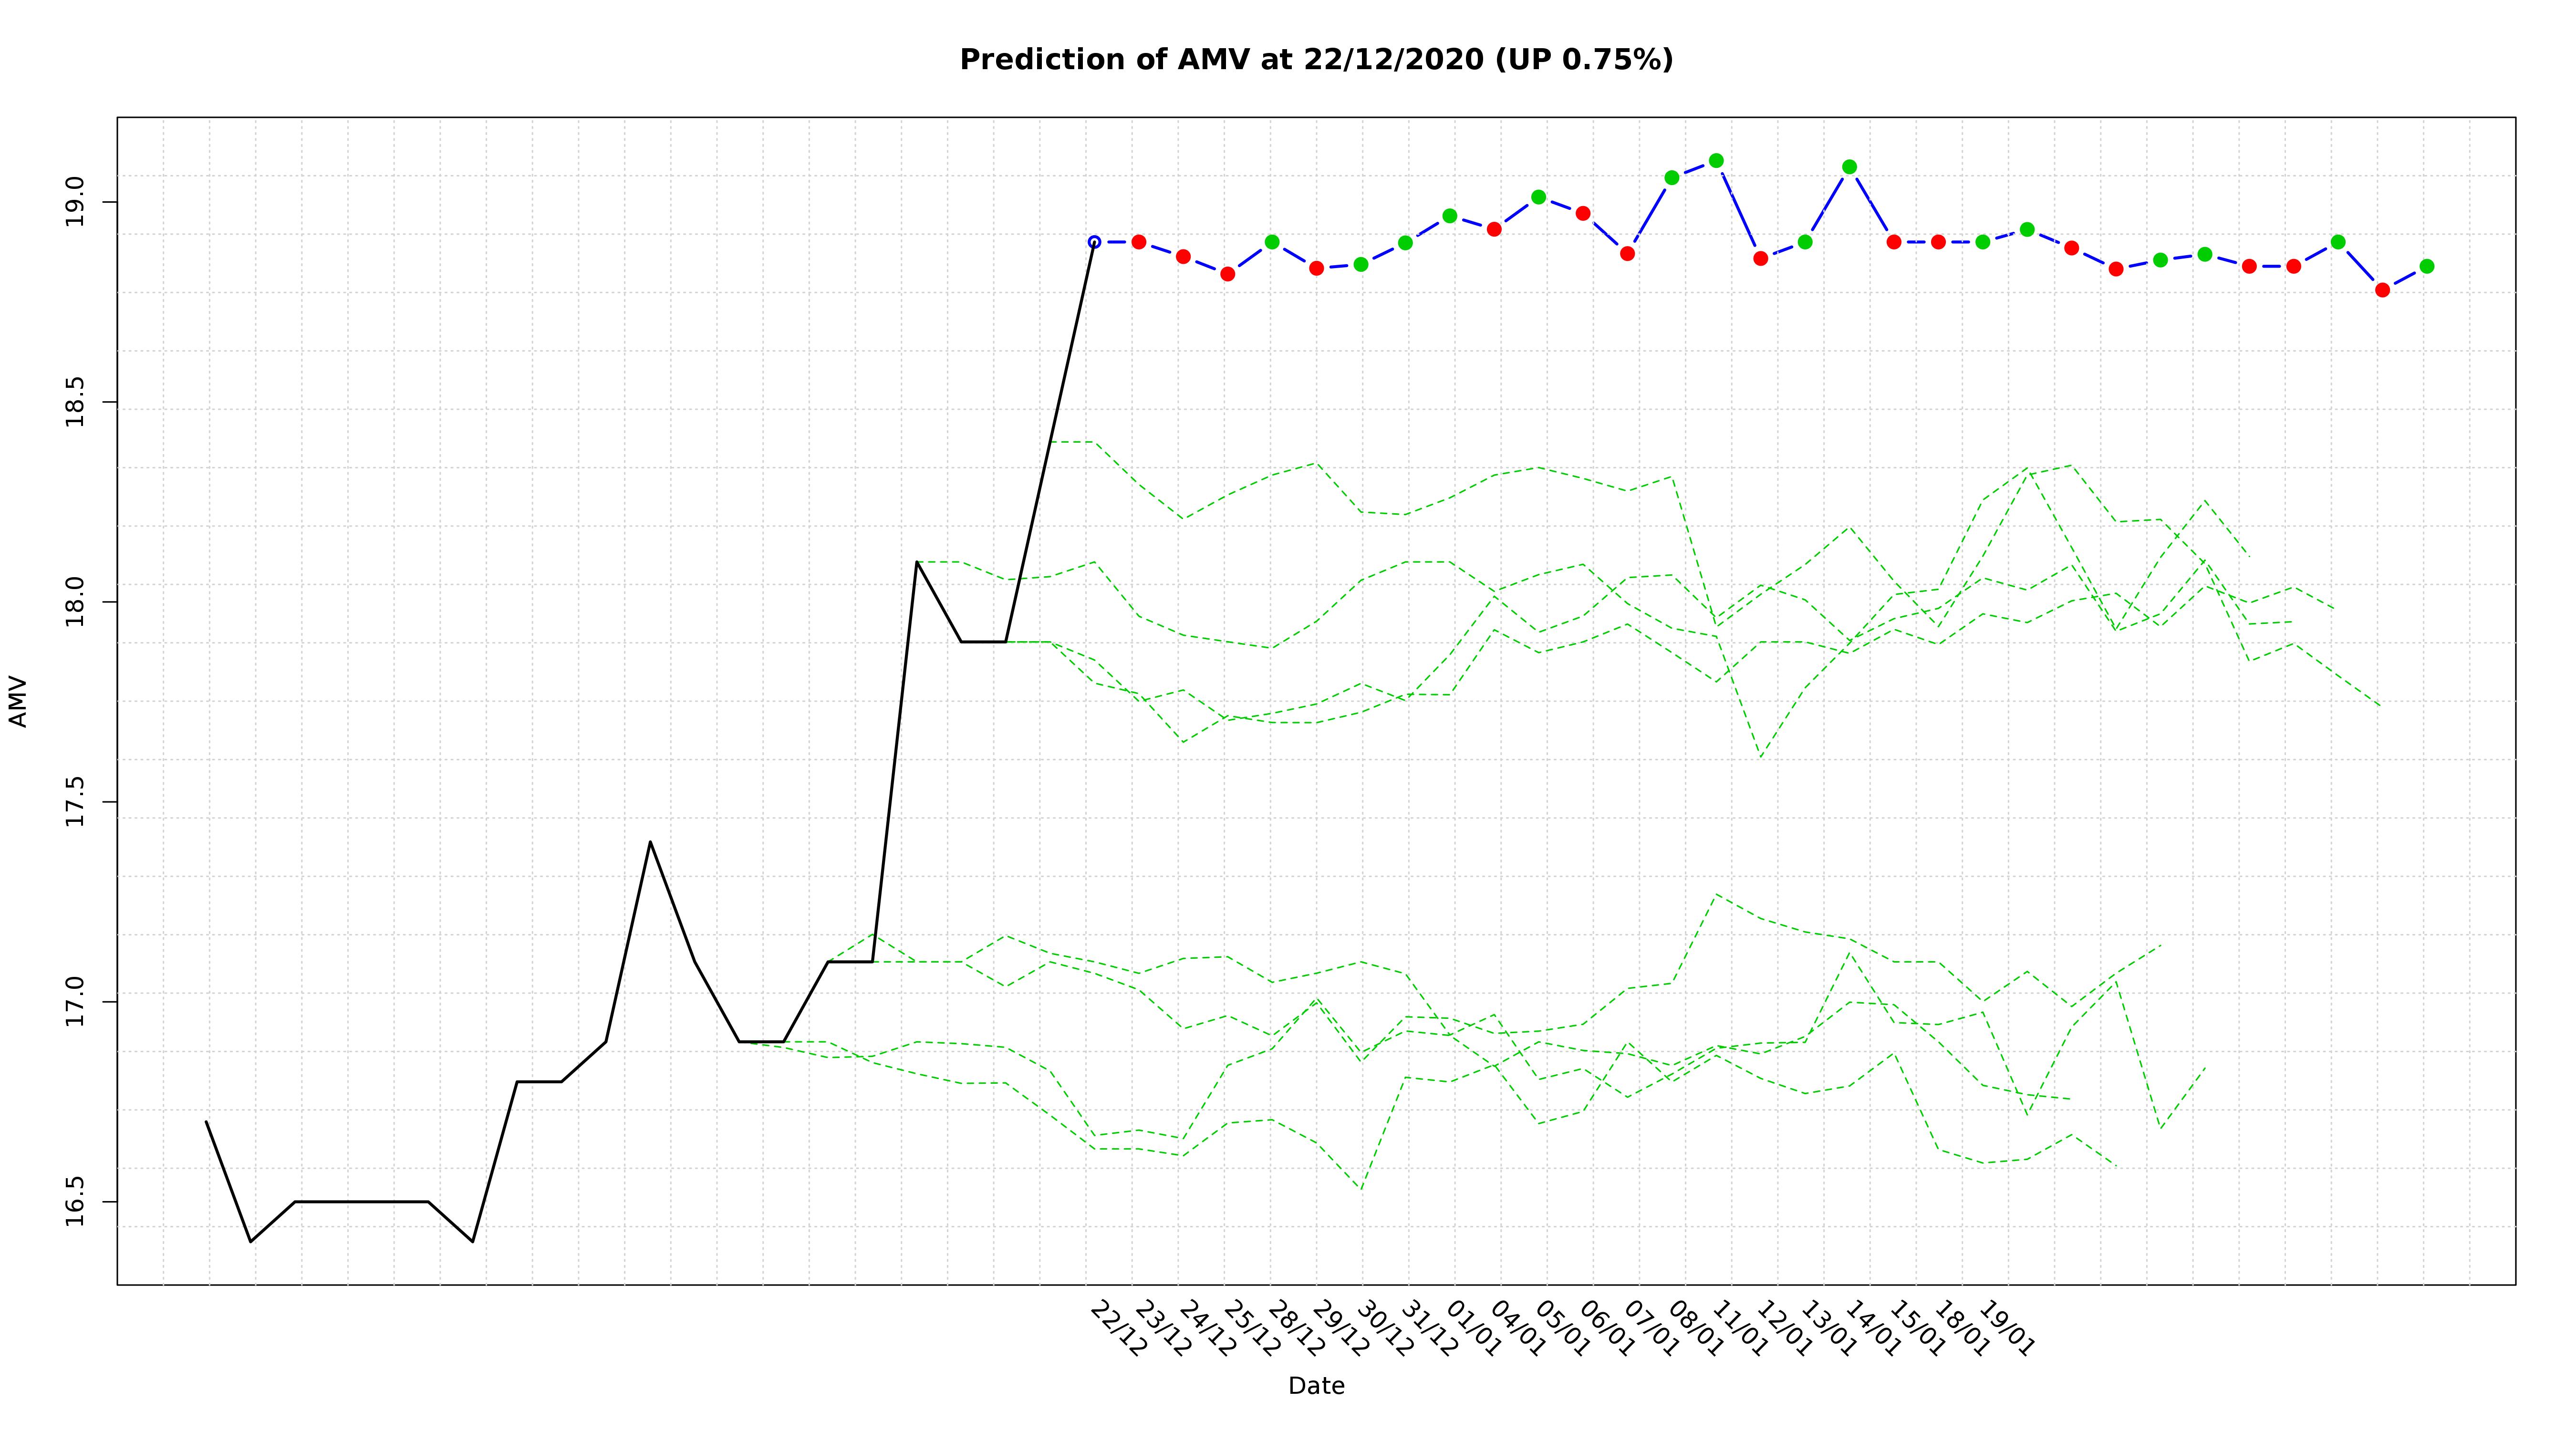This screenshot has width=2576, height=1431.
Task: Click the '19.0' y-axis tick label
Action: pyautogui.click(x=76, y=202)
